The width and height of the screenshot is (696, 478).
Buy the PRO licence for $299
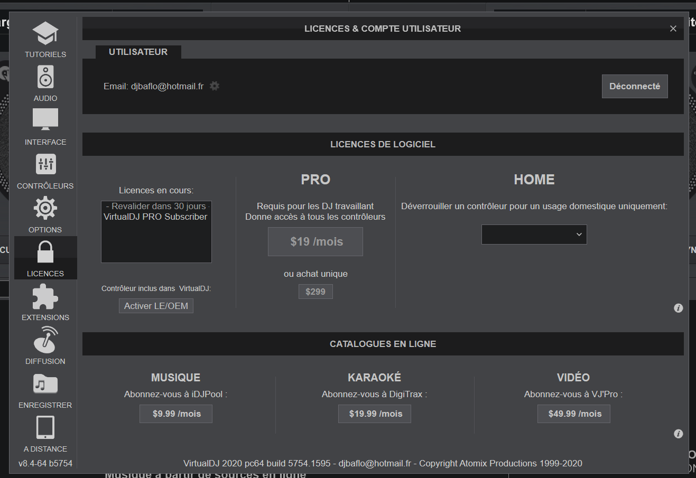point(315,292)
